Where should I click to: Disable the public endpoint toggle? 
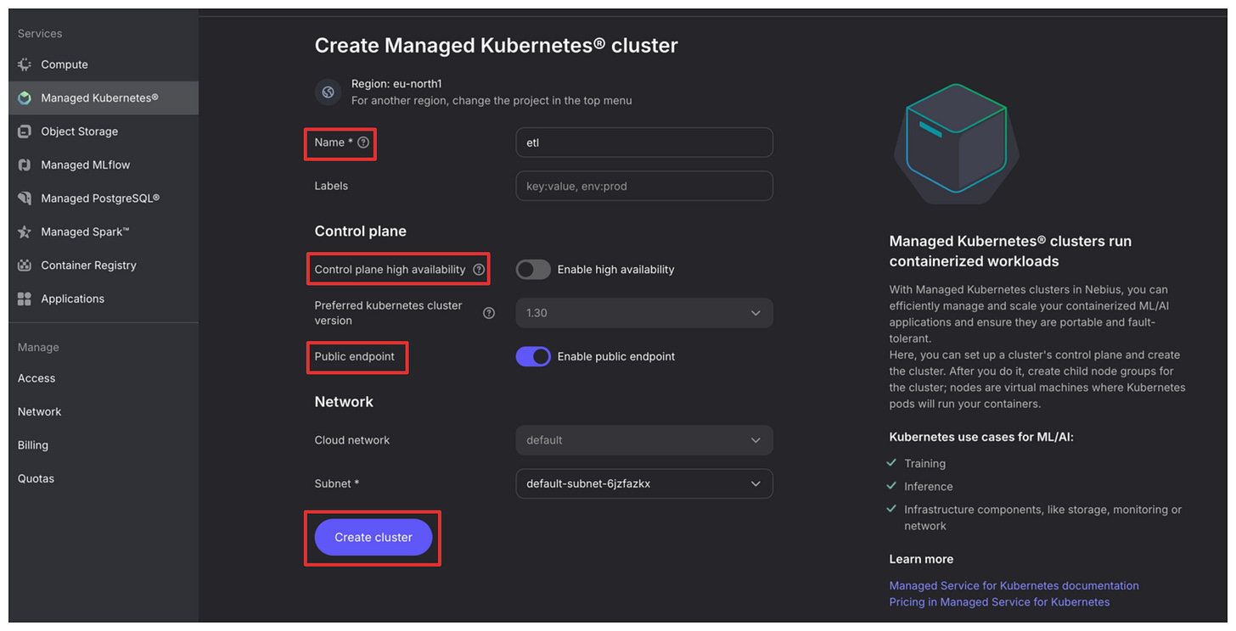(533, 357)
